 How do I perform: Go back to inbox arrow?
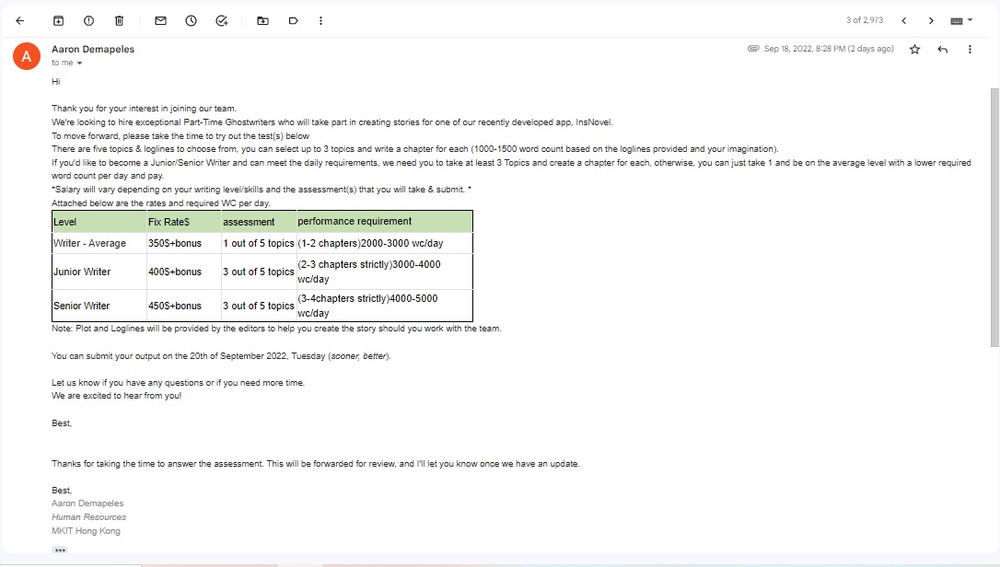(x=19, y=21)
